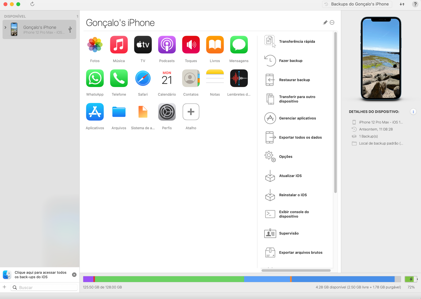421x299 pixels.
Task: Click the "Gonçalo's iPhone" main title
Action: 120,23
